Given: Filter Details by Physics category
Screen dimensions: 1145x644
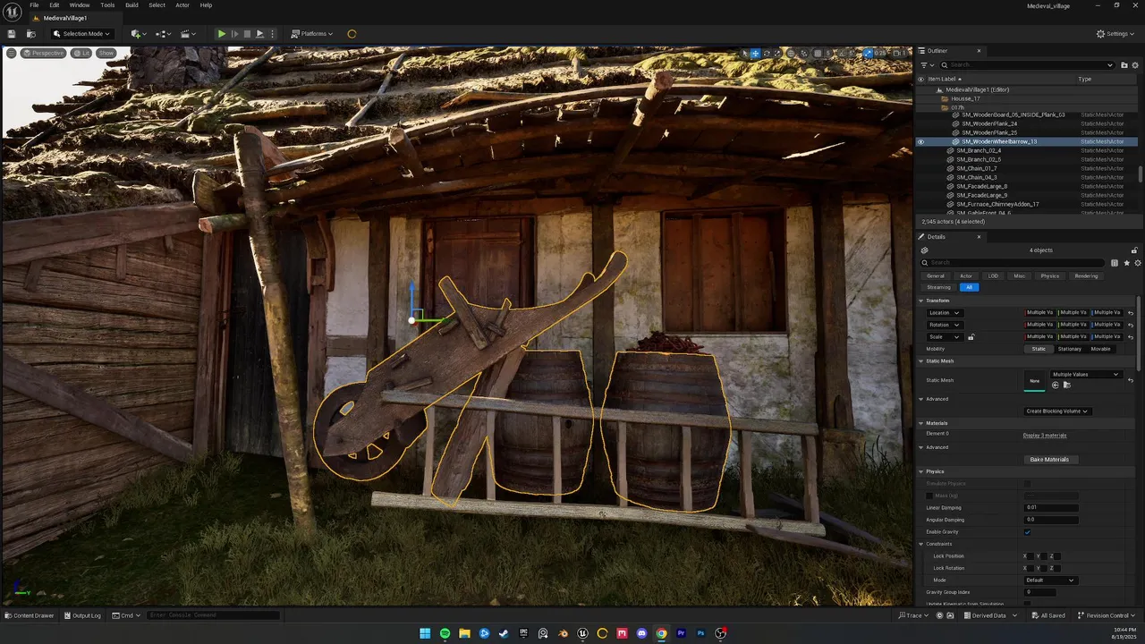Looking at the screenshot, I should 1050,275.
